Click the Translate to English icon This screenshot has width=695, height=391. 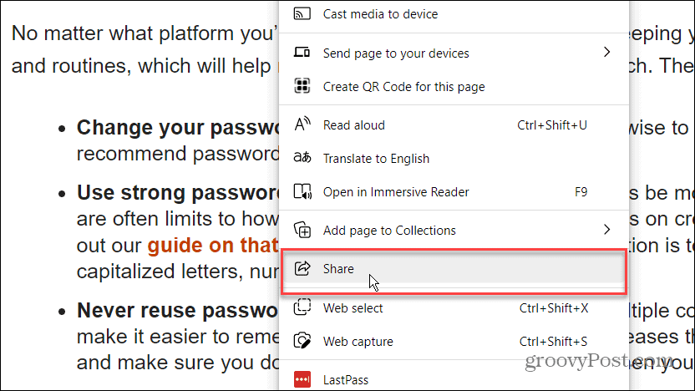302,159
